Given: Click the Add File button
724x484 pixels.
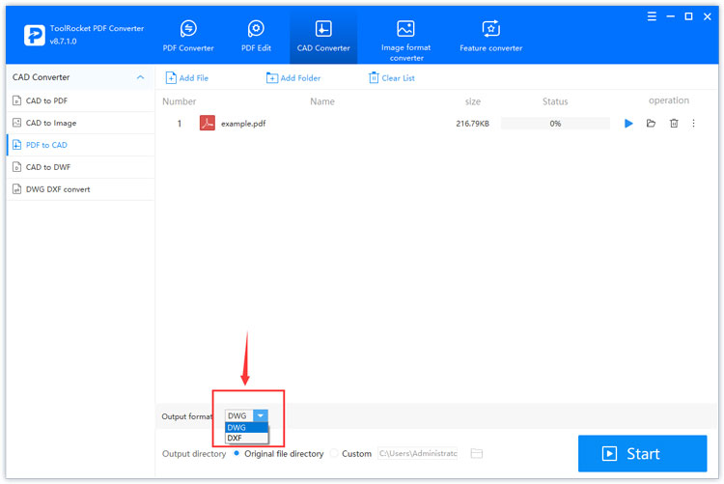Looking at the screenshot, I should click(187, 78).
